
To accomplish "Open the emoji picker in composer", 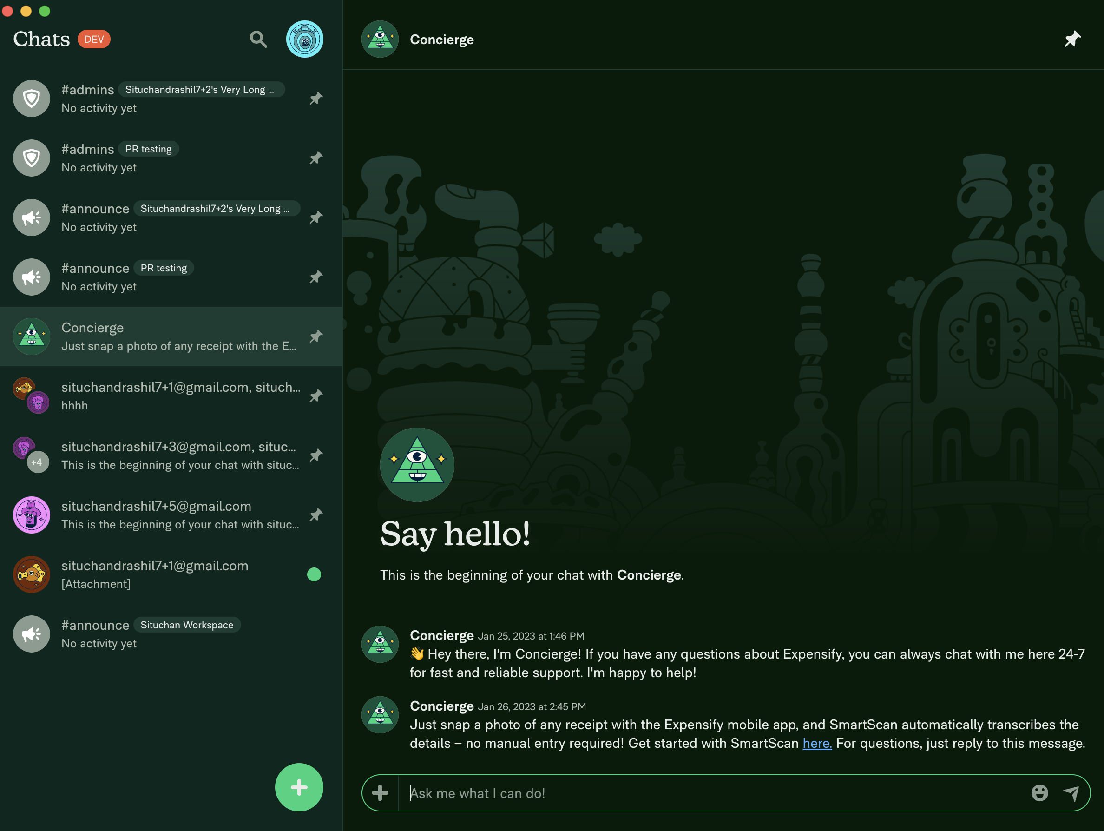I will tap(1039, 793).
